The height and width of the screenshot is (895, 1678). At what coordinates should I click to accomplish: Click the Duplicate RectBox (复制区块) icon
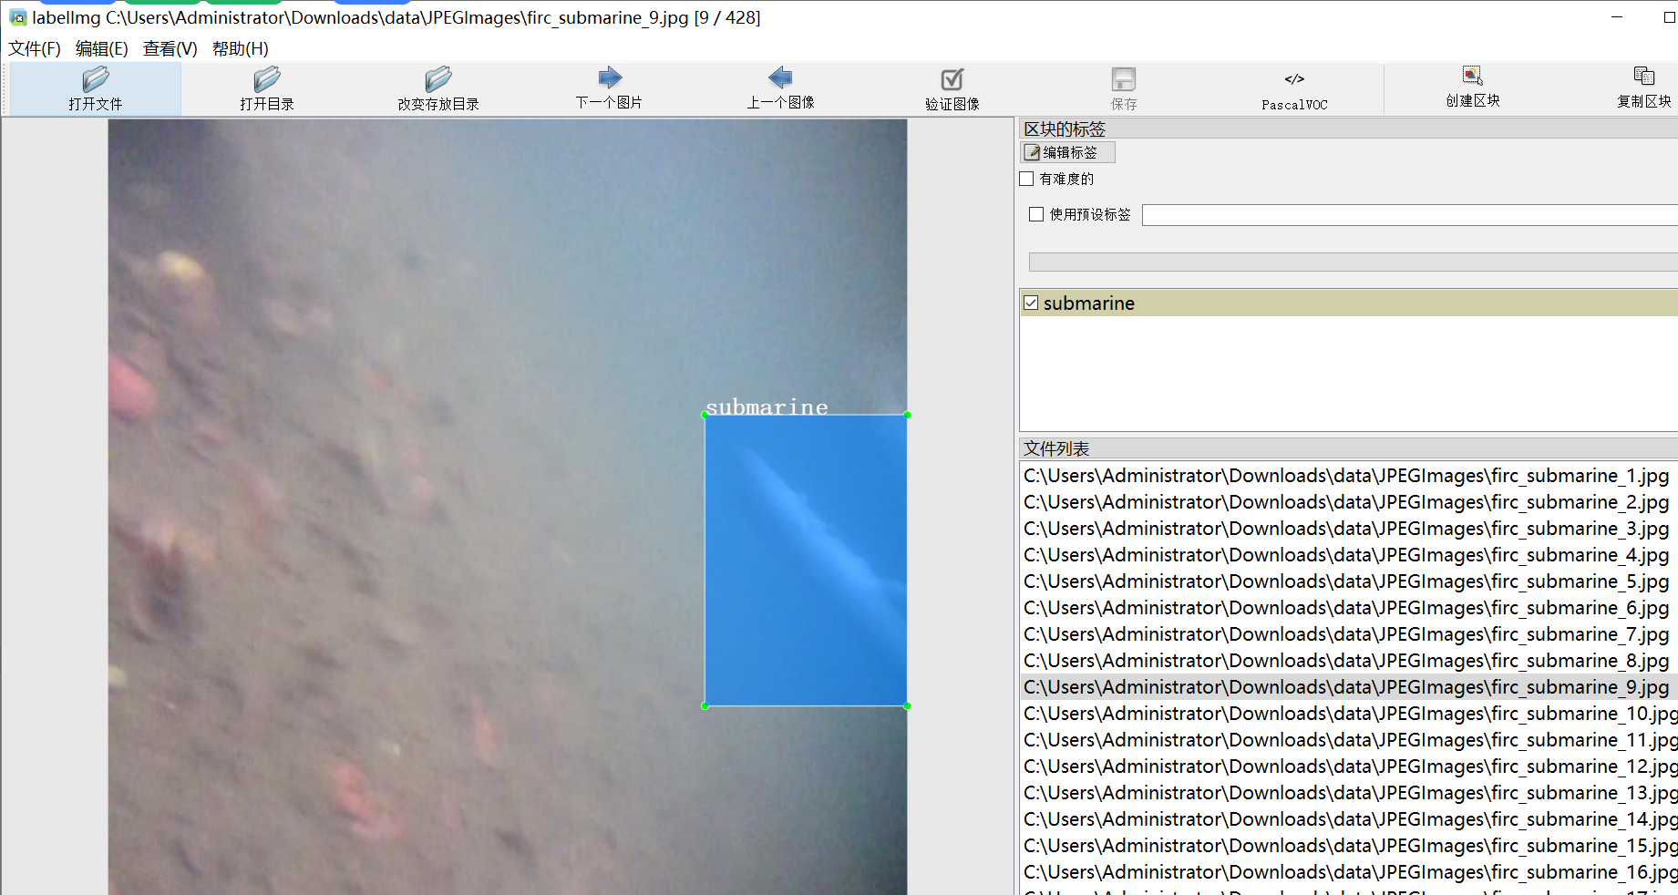pyautogui.click(x=1644, y=77)
